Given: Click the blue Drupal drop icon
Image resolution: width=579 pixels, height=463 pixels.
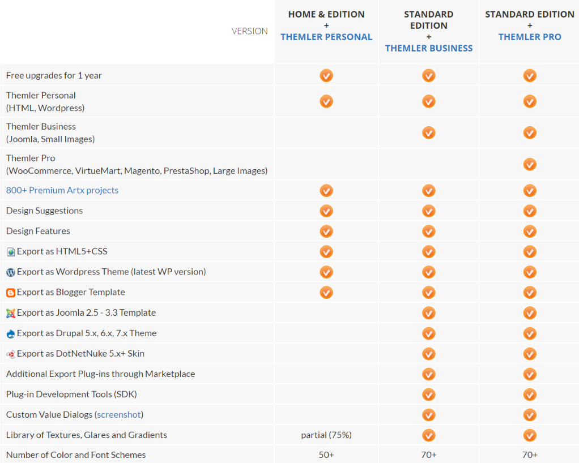Looking at the screenshot, I should [11, 333].
